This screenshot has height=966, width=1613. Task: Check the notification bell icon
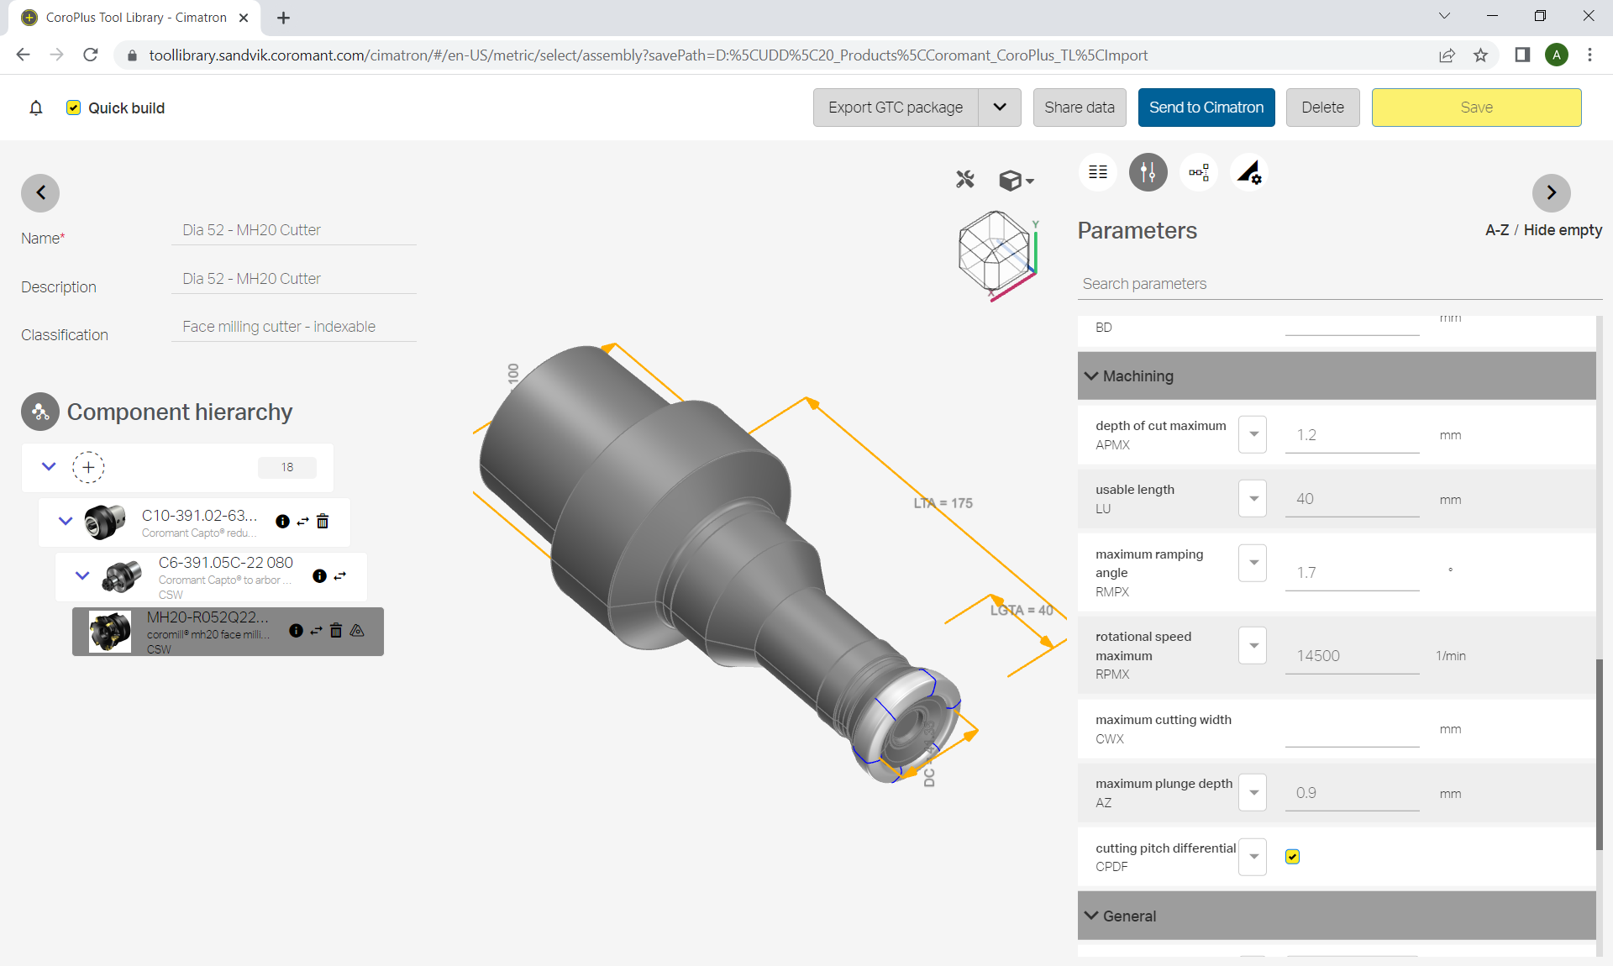point(35,108)
